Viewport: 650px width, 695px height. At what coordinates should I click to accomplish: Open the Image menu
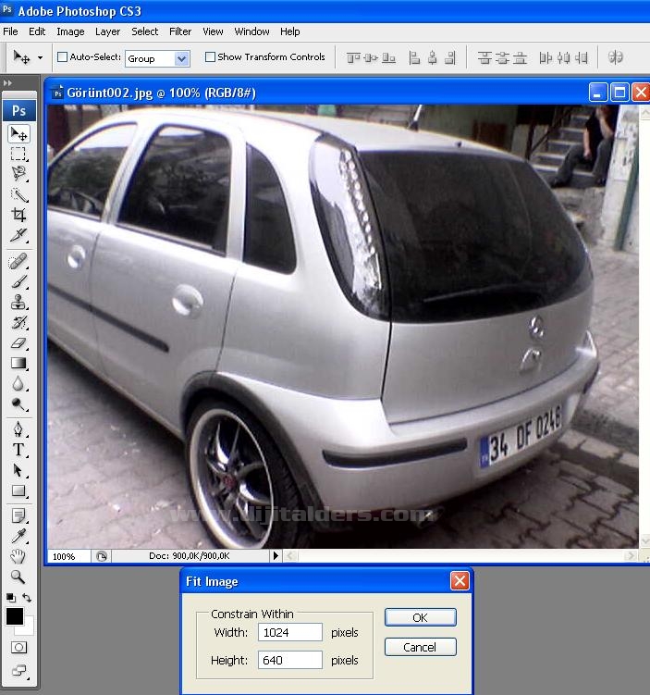click(x=70, y=31)
